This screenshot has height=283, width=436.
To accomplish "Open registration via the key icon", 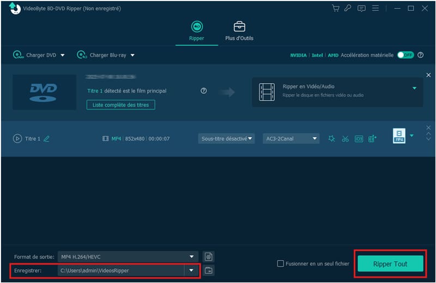I will [x=348, y=8].
